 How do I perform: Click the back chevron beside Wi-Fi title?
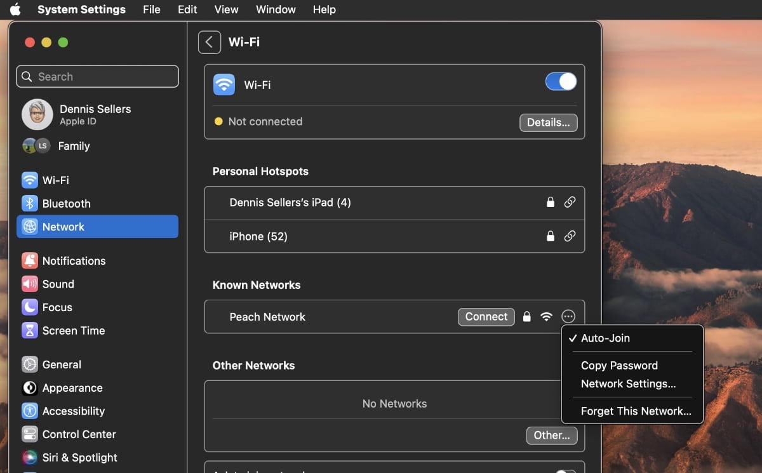(x=210, y=43)
